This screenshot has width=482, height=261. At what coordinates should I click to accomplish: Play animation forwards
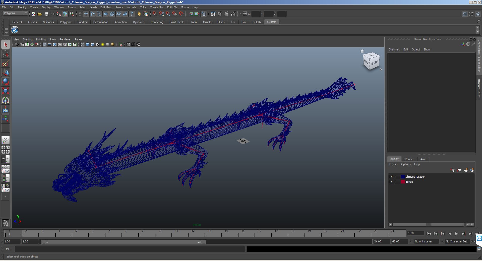[x=456, y=234]
